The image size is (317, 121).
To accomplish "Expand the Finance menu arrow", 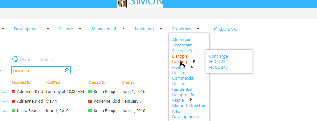I will [80, 29].
